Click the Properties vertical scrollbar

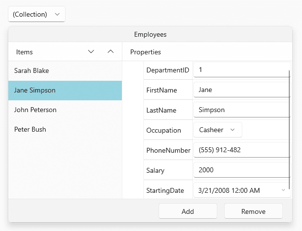tap(289, 130)
